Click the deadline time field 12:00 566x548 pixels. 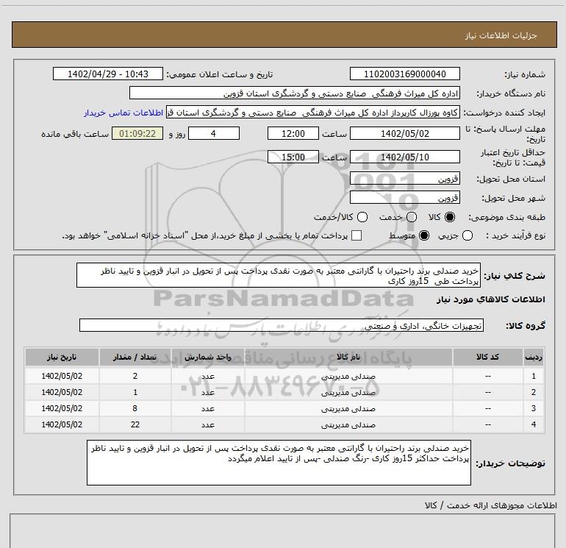[293, 133]
